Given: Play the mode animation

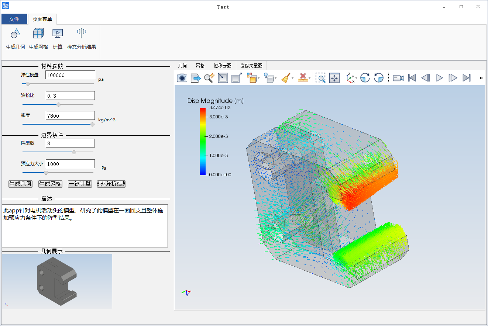Looking at the screenshot, I should (439, 78).
